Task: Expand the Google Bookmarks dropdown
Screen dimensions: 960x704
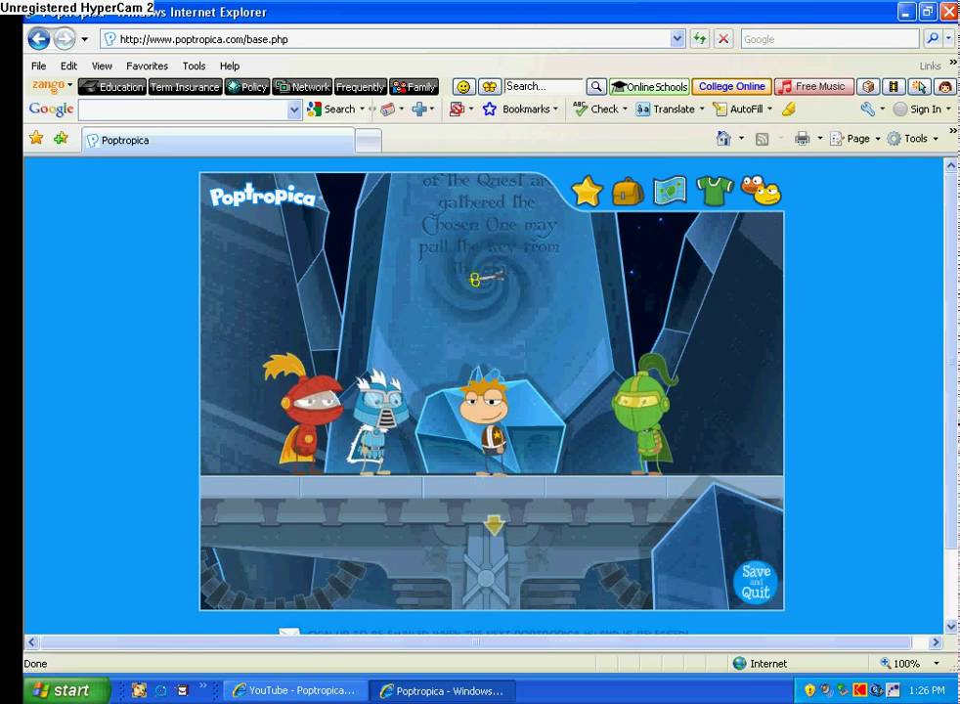Action: [555, 109]
